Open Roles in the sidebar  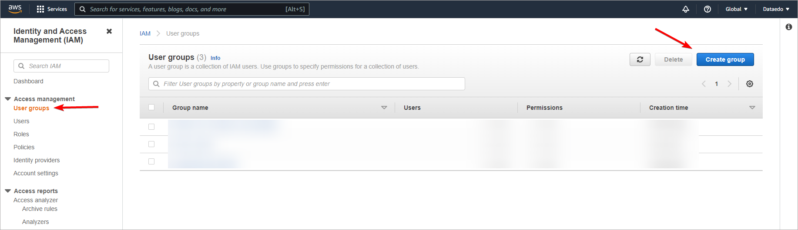pos(21,134)
